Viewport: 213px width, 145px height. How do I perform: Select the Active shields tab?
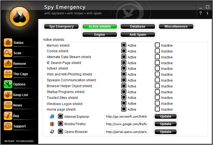click(100, 27)
